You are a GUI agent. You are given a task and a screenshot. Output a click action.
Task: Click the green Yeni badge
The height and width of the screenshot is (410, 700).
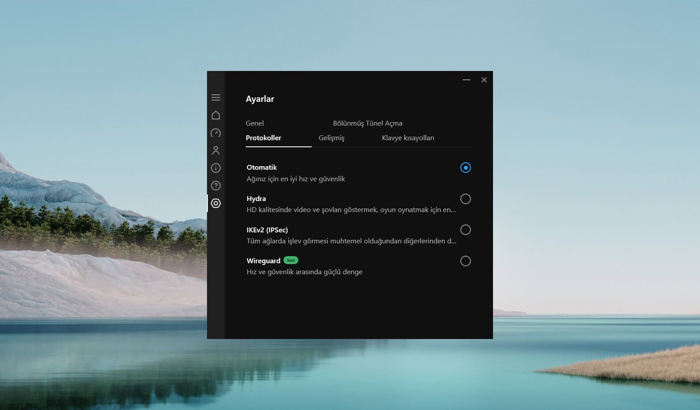coord(291,261)
